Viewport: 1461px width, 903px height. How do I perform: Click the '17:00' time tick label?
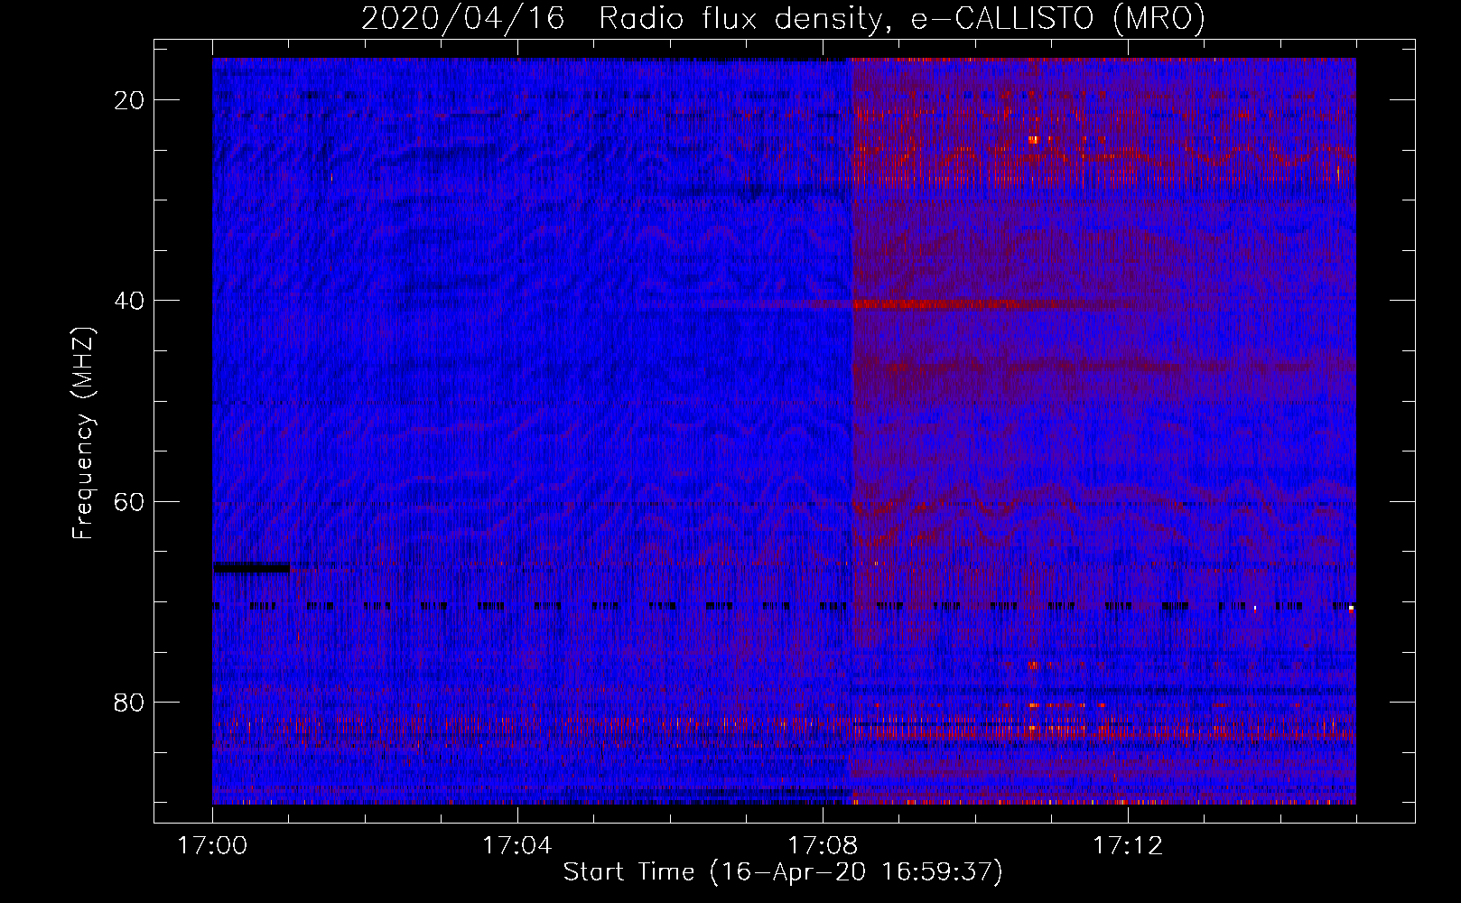212,846
